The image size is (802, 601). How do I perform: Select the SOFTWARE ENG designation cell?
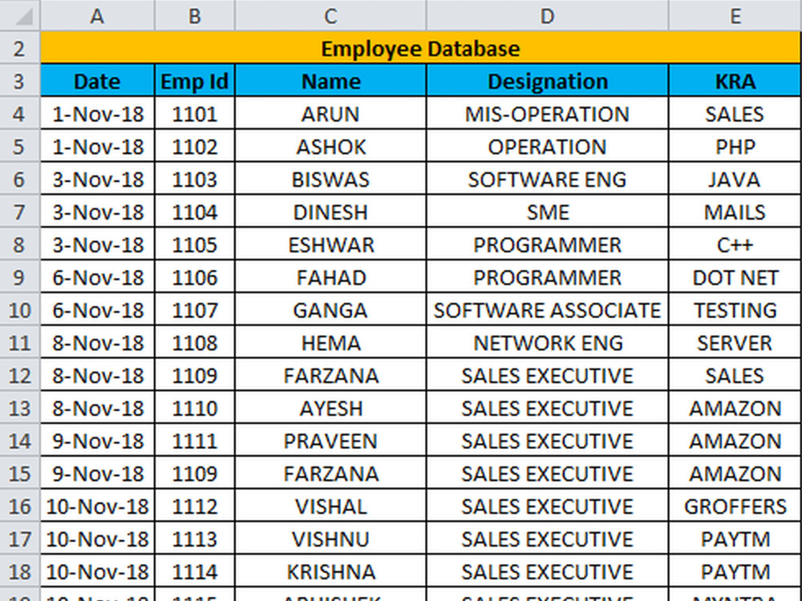tap(547, 179)
